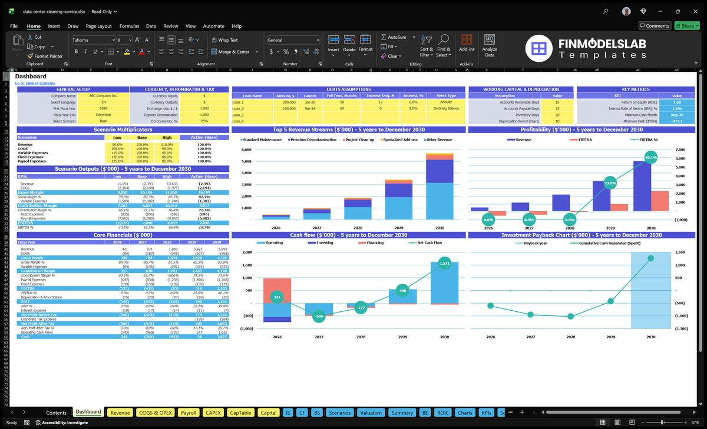This screenshot has height=429, width=707.
Task: Open the Sort & Filter dropdown
Action: (427, 46)
